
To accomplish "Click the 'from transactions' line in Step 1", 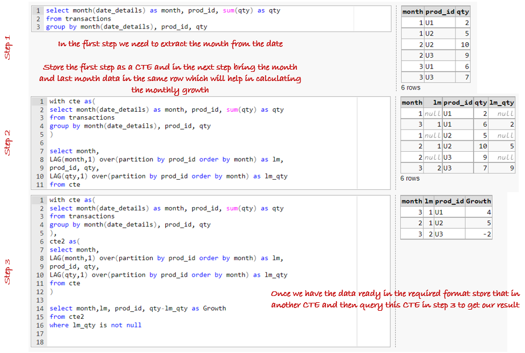I will click(x=74, y=18).
